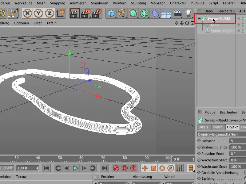Toggle Rotation Ende keyframe circle
The width and height of the screenshot is (246, 184).
tap(199, 154)
